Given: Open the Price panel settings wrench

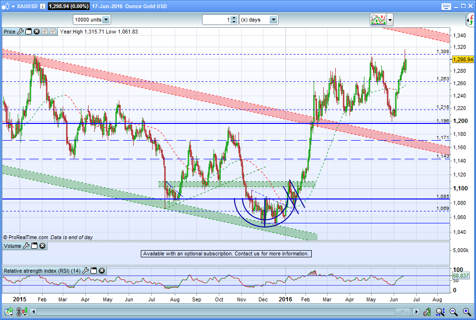Looking at the screenshot, I should point(20,31).
